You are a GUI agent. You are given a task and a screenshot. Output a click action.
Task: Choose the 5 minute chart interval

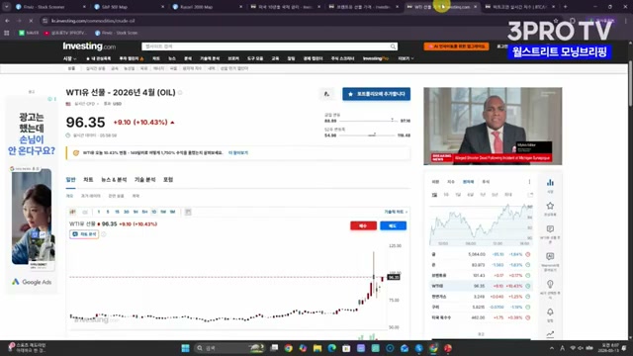coord(108,212)
